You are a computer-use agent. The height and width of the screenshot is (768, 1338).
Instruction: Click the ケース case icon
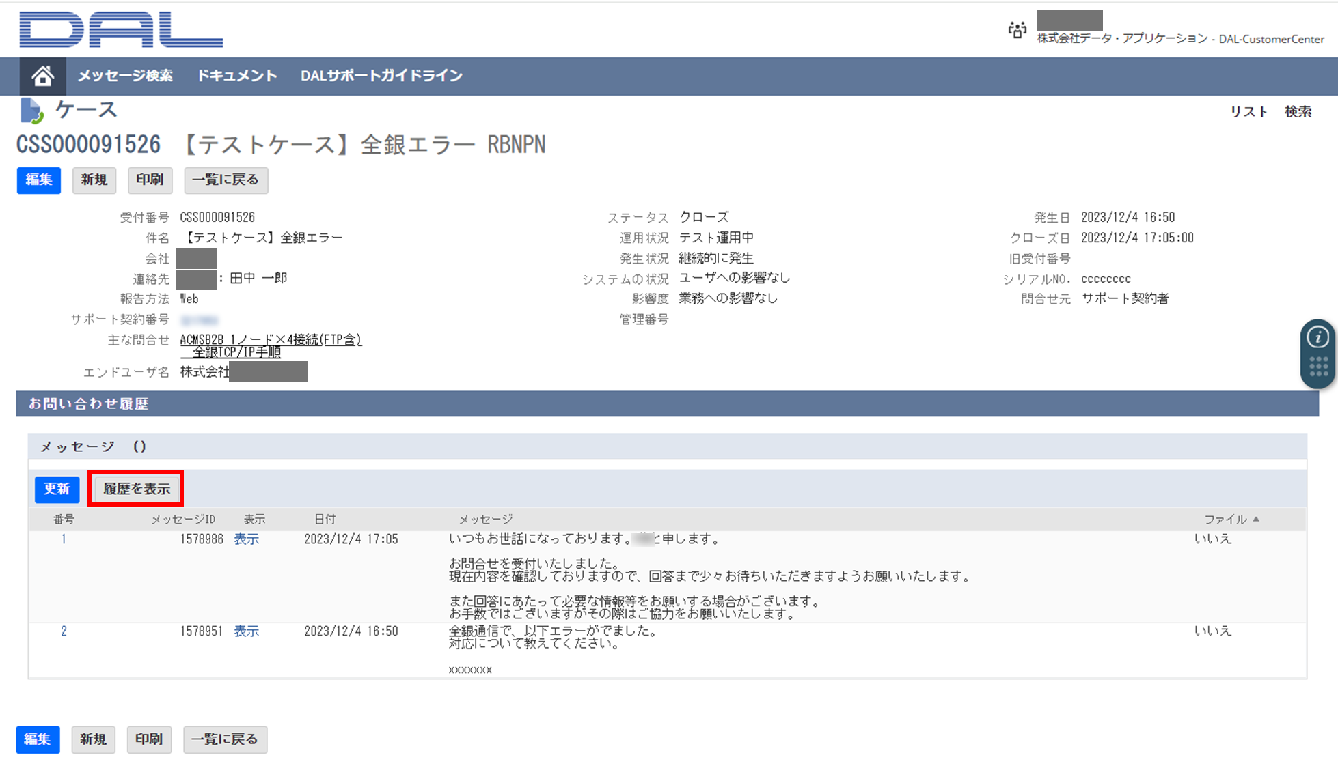pyautogui.click(x=31, y=111)
